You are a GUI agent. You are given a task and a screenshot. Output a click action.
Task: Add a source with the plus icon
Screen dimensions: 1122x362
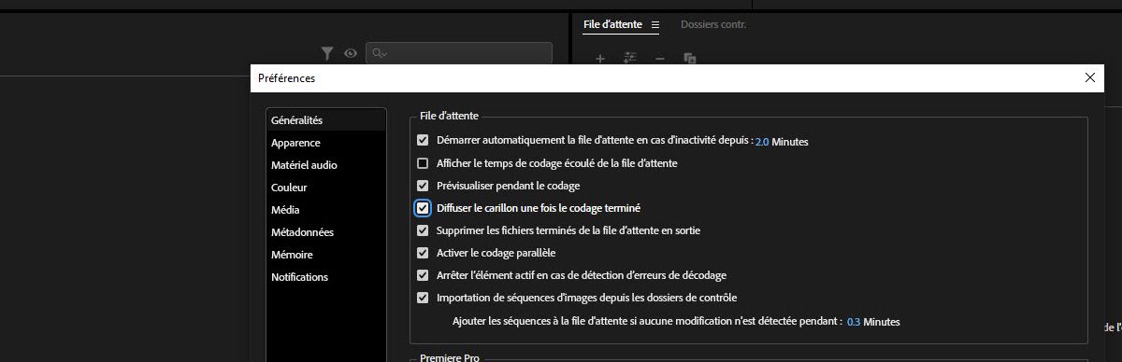(600, 58)
